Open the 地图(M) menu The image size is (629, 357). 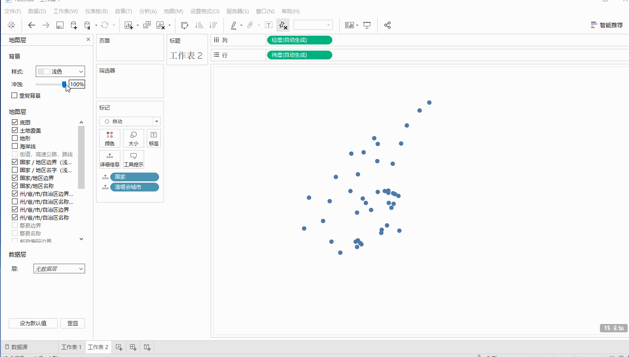tap(173, 11)
